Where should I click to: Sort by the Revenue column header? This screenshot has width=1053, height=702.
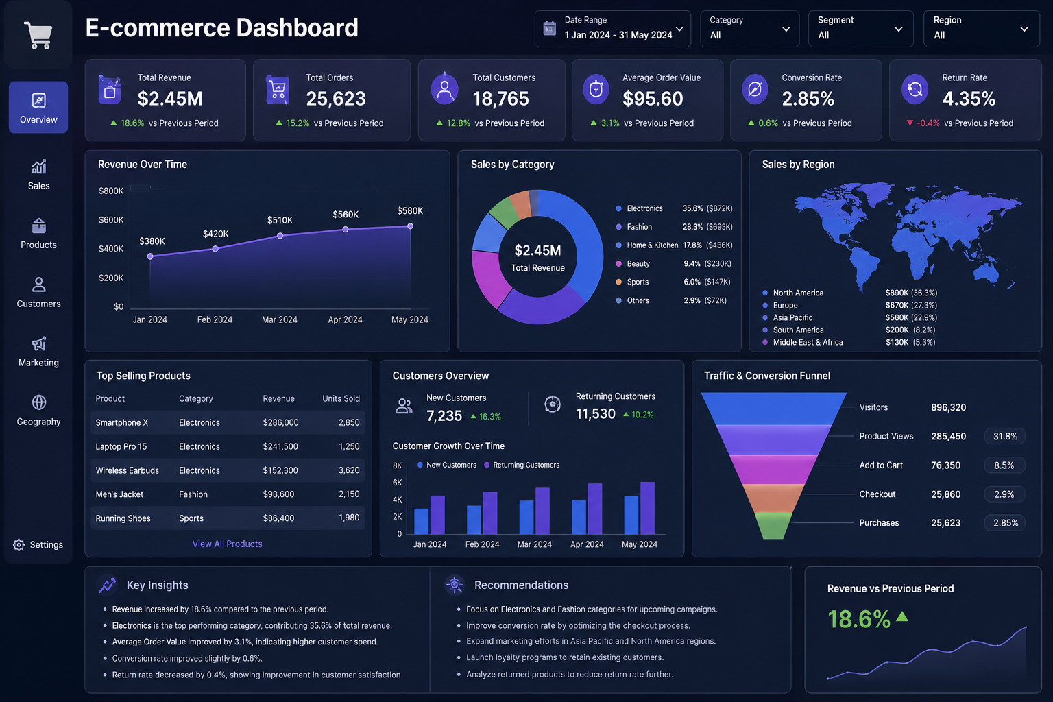point(279,398)
